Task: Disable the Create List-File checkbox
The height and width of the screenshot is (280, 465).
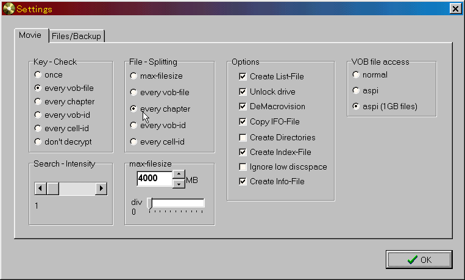Action: (243, 77)
